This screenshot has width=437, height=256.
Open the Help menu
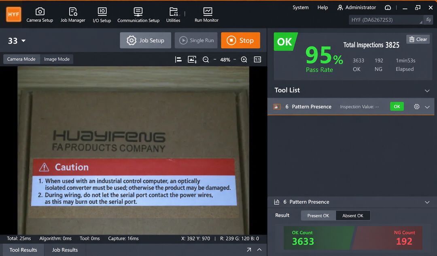pyautogui.click(x=322, y=8)
